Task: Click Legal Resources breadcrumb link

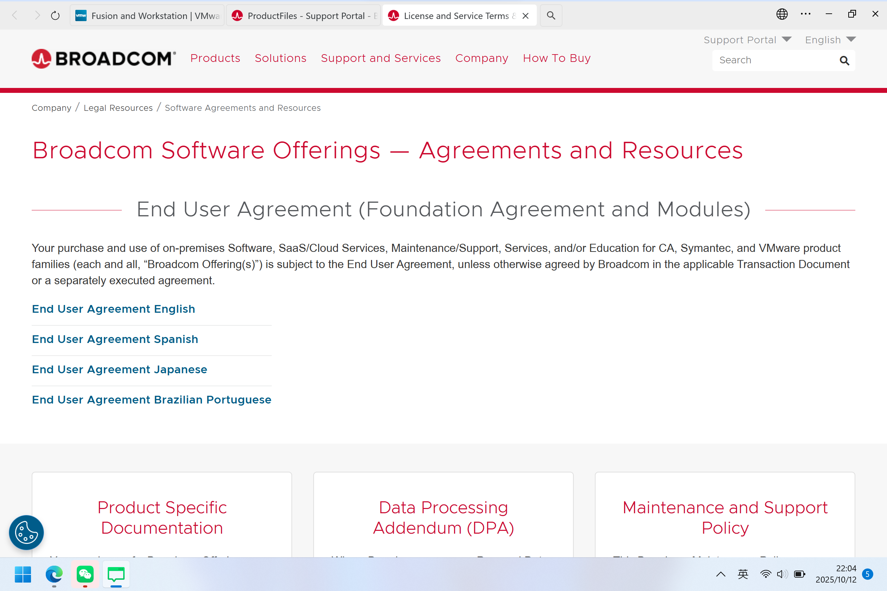Action: click(x=118, y=108)
